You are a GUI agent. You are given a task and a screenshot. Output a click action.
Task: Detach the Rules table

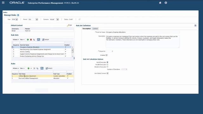(49, 68)
